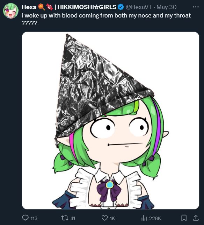Open the three-dot more options menu
Screen dimensions: 204x225
(x=196, y=7)
